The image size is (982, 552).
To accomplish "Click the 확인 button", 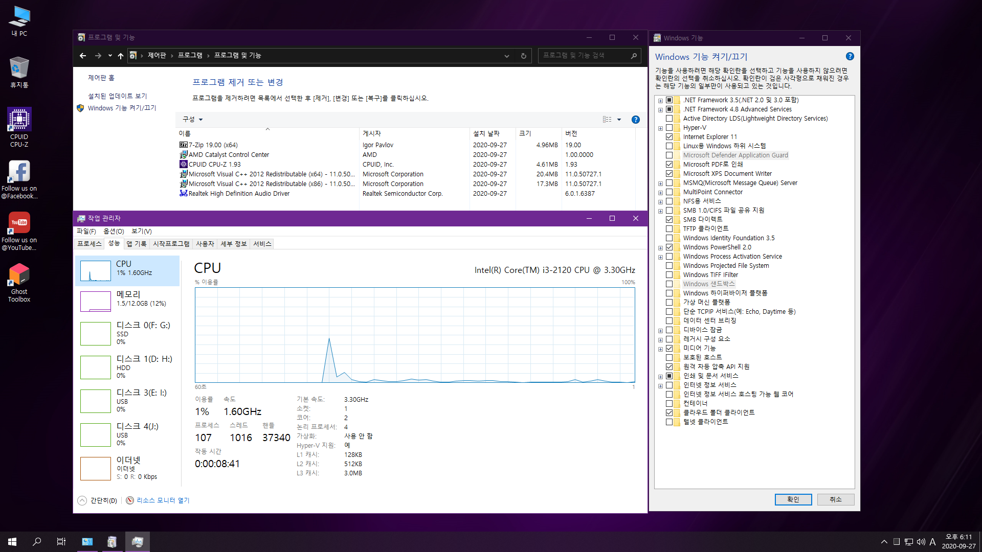I will pos(793,499).
